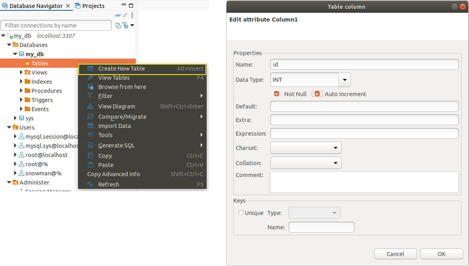Click the Users folder icon
The image size is (469, 266).
click(x=15, y=127)
